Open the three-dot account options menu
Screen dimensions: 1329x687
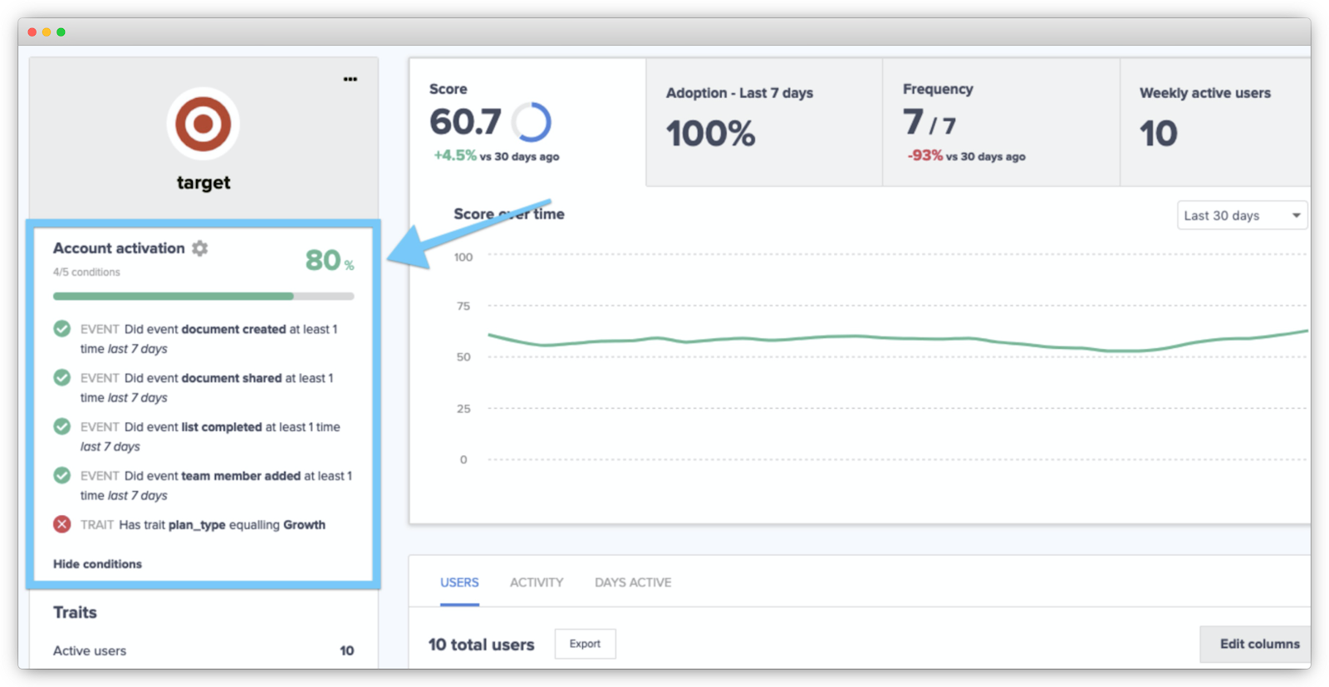(x=351, y=80)
